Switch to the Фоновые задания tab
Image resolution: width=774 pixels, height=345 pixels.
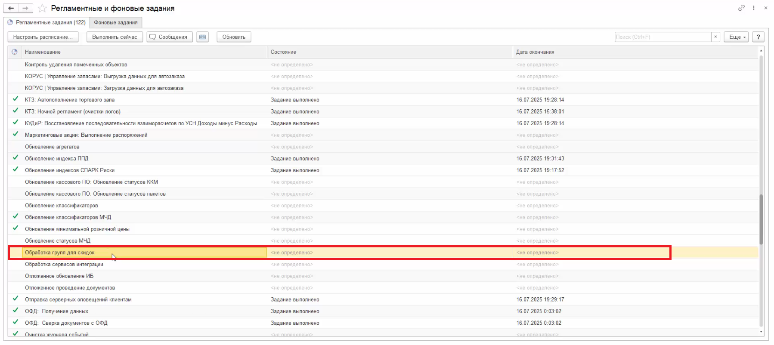116,22
